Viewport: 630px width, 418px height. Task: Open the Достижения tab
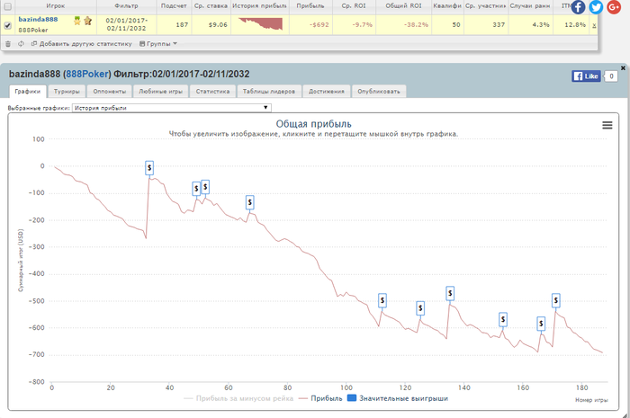326,92
